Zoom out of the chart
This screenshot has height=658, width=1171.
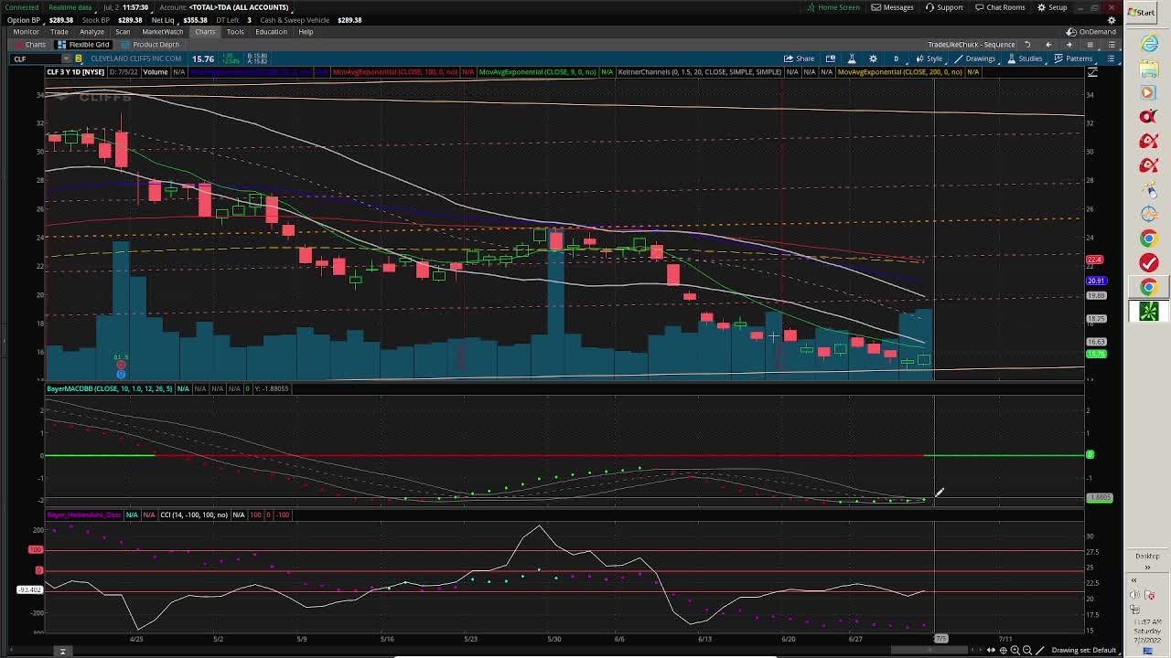(1026, 650)
